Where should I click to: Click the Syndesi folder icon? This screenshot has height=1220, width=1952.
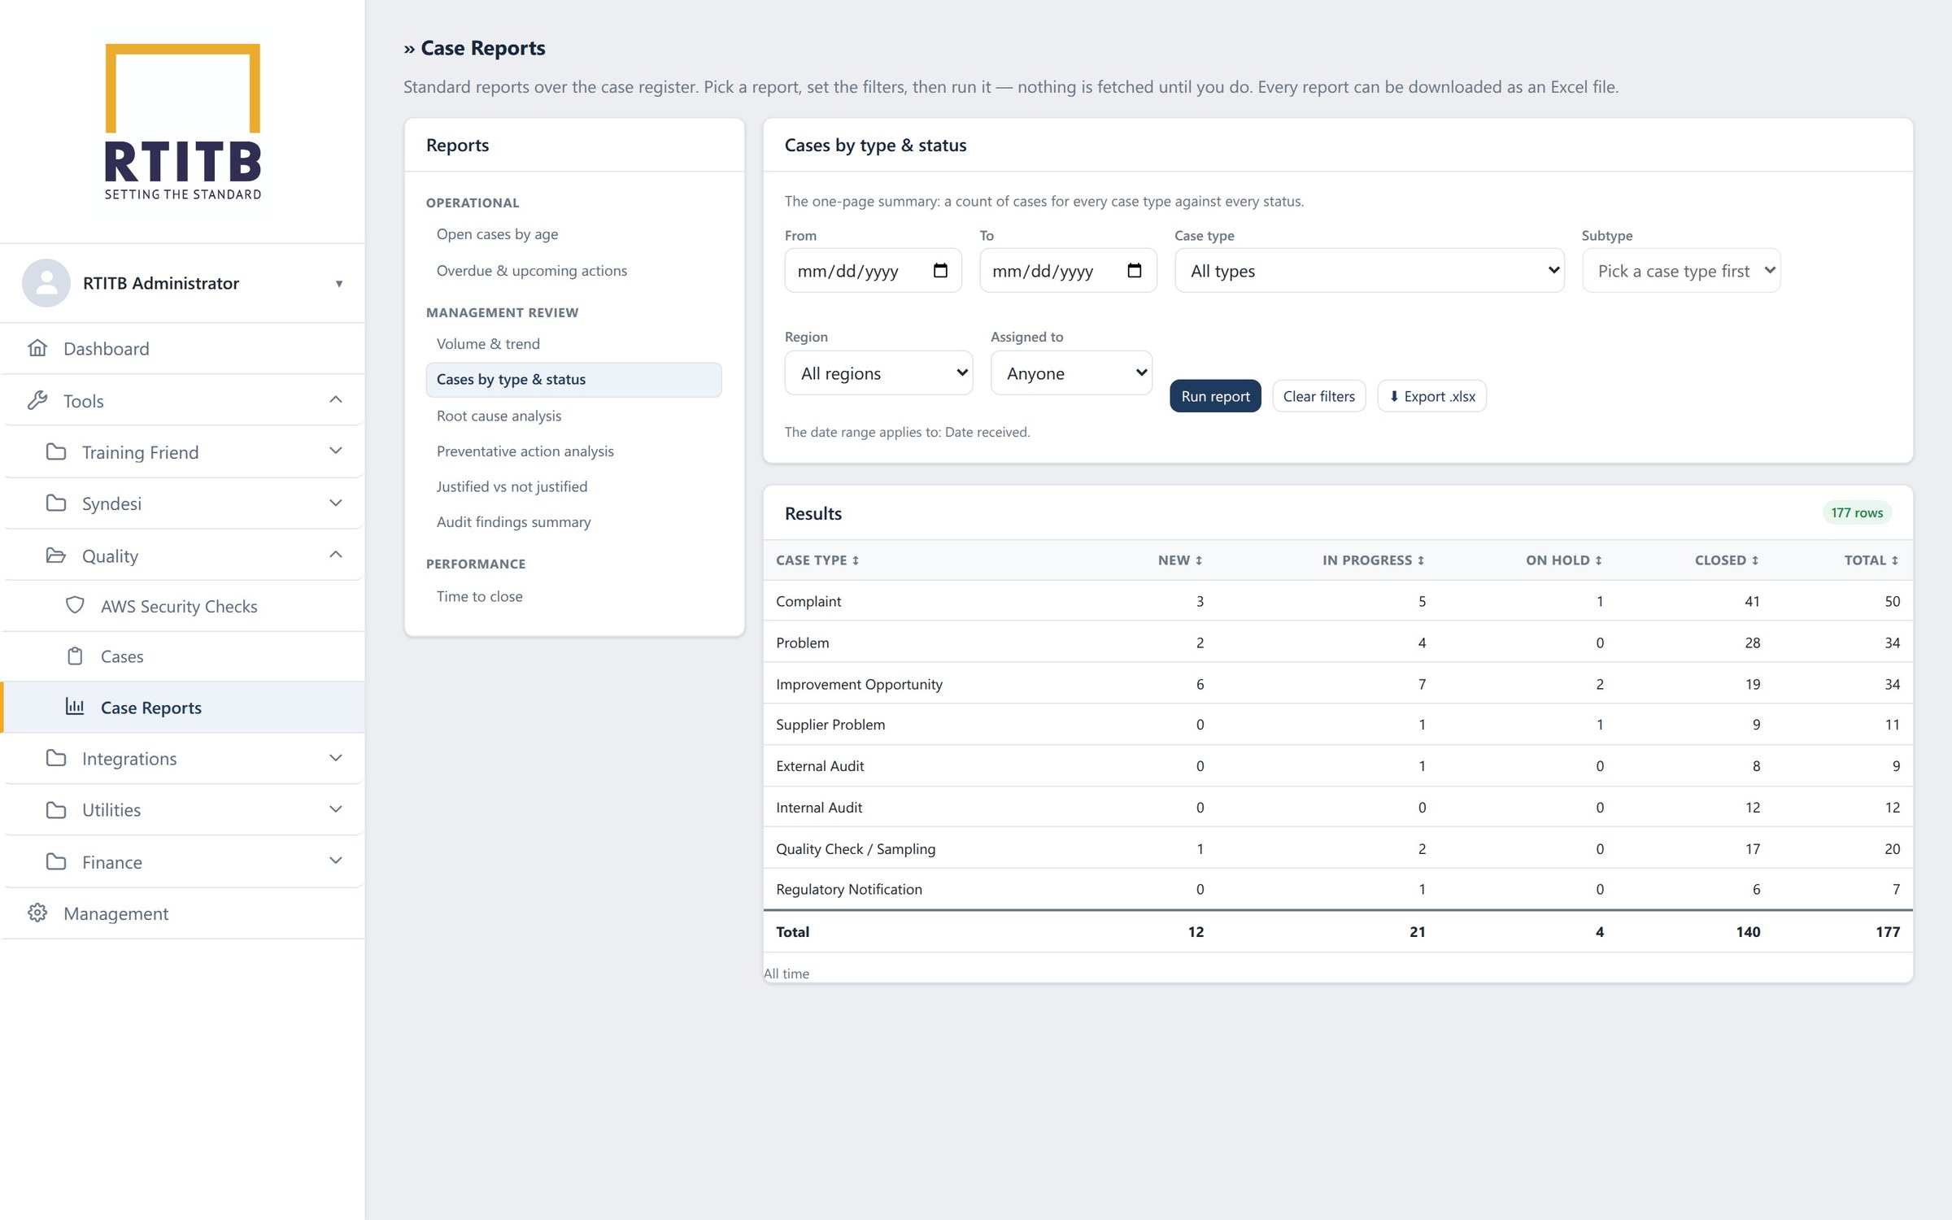click(x=56, y=503)
